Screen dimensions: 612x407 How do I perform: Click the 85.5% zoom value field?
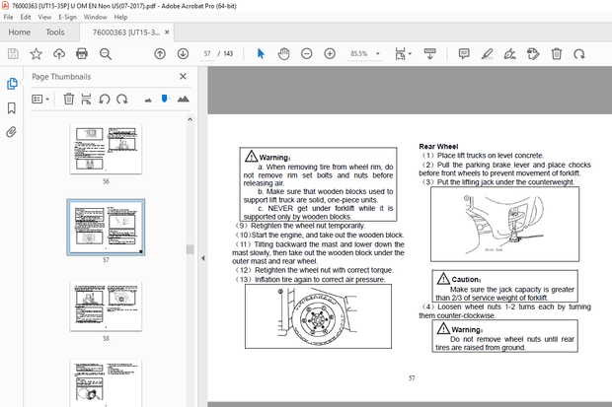[x=359, y=54]
